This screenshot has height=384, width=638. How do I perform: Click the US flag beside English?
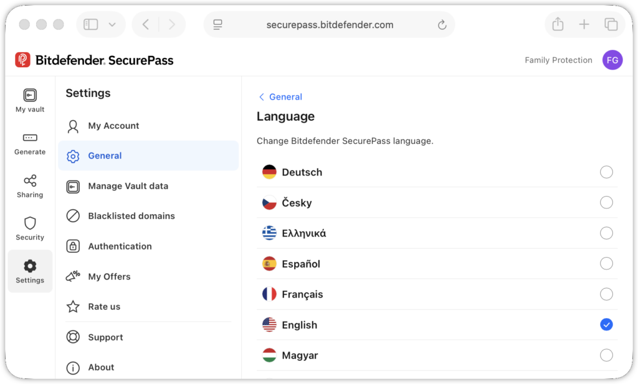click(269, 325)
